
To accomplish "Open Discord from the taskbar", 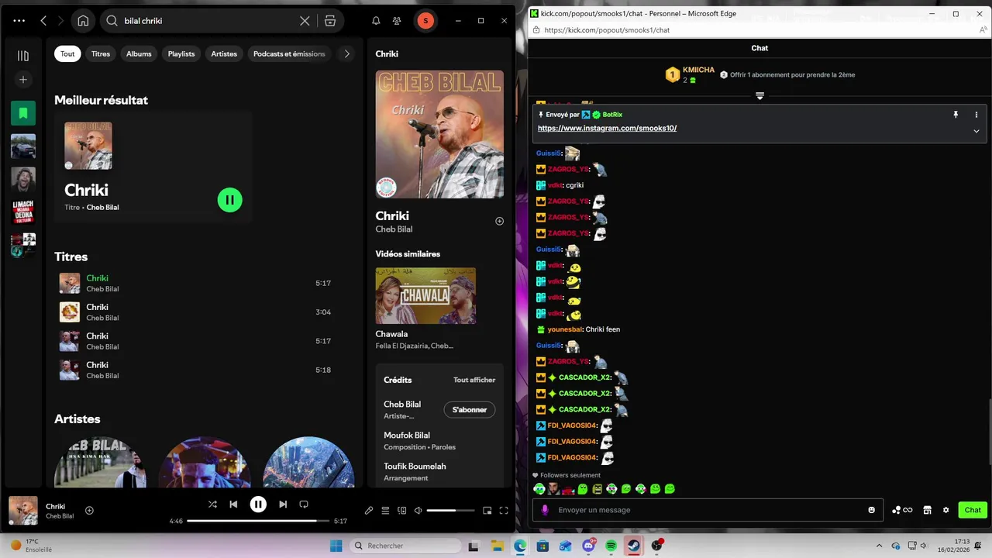I will (x=588, y=546).
